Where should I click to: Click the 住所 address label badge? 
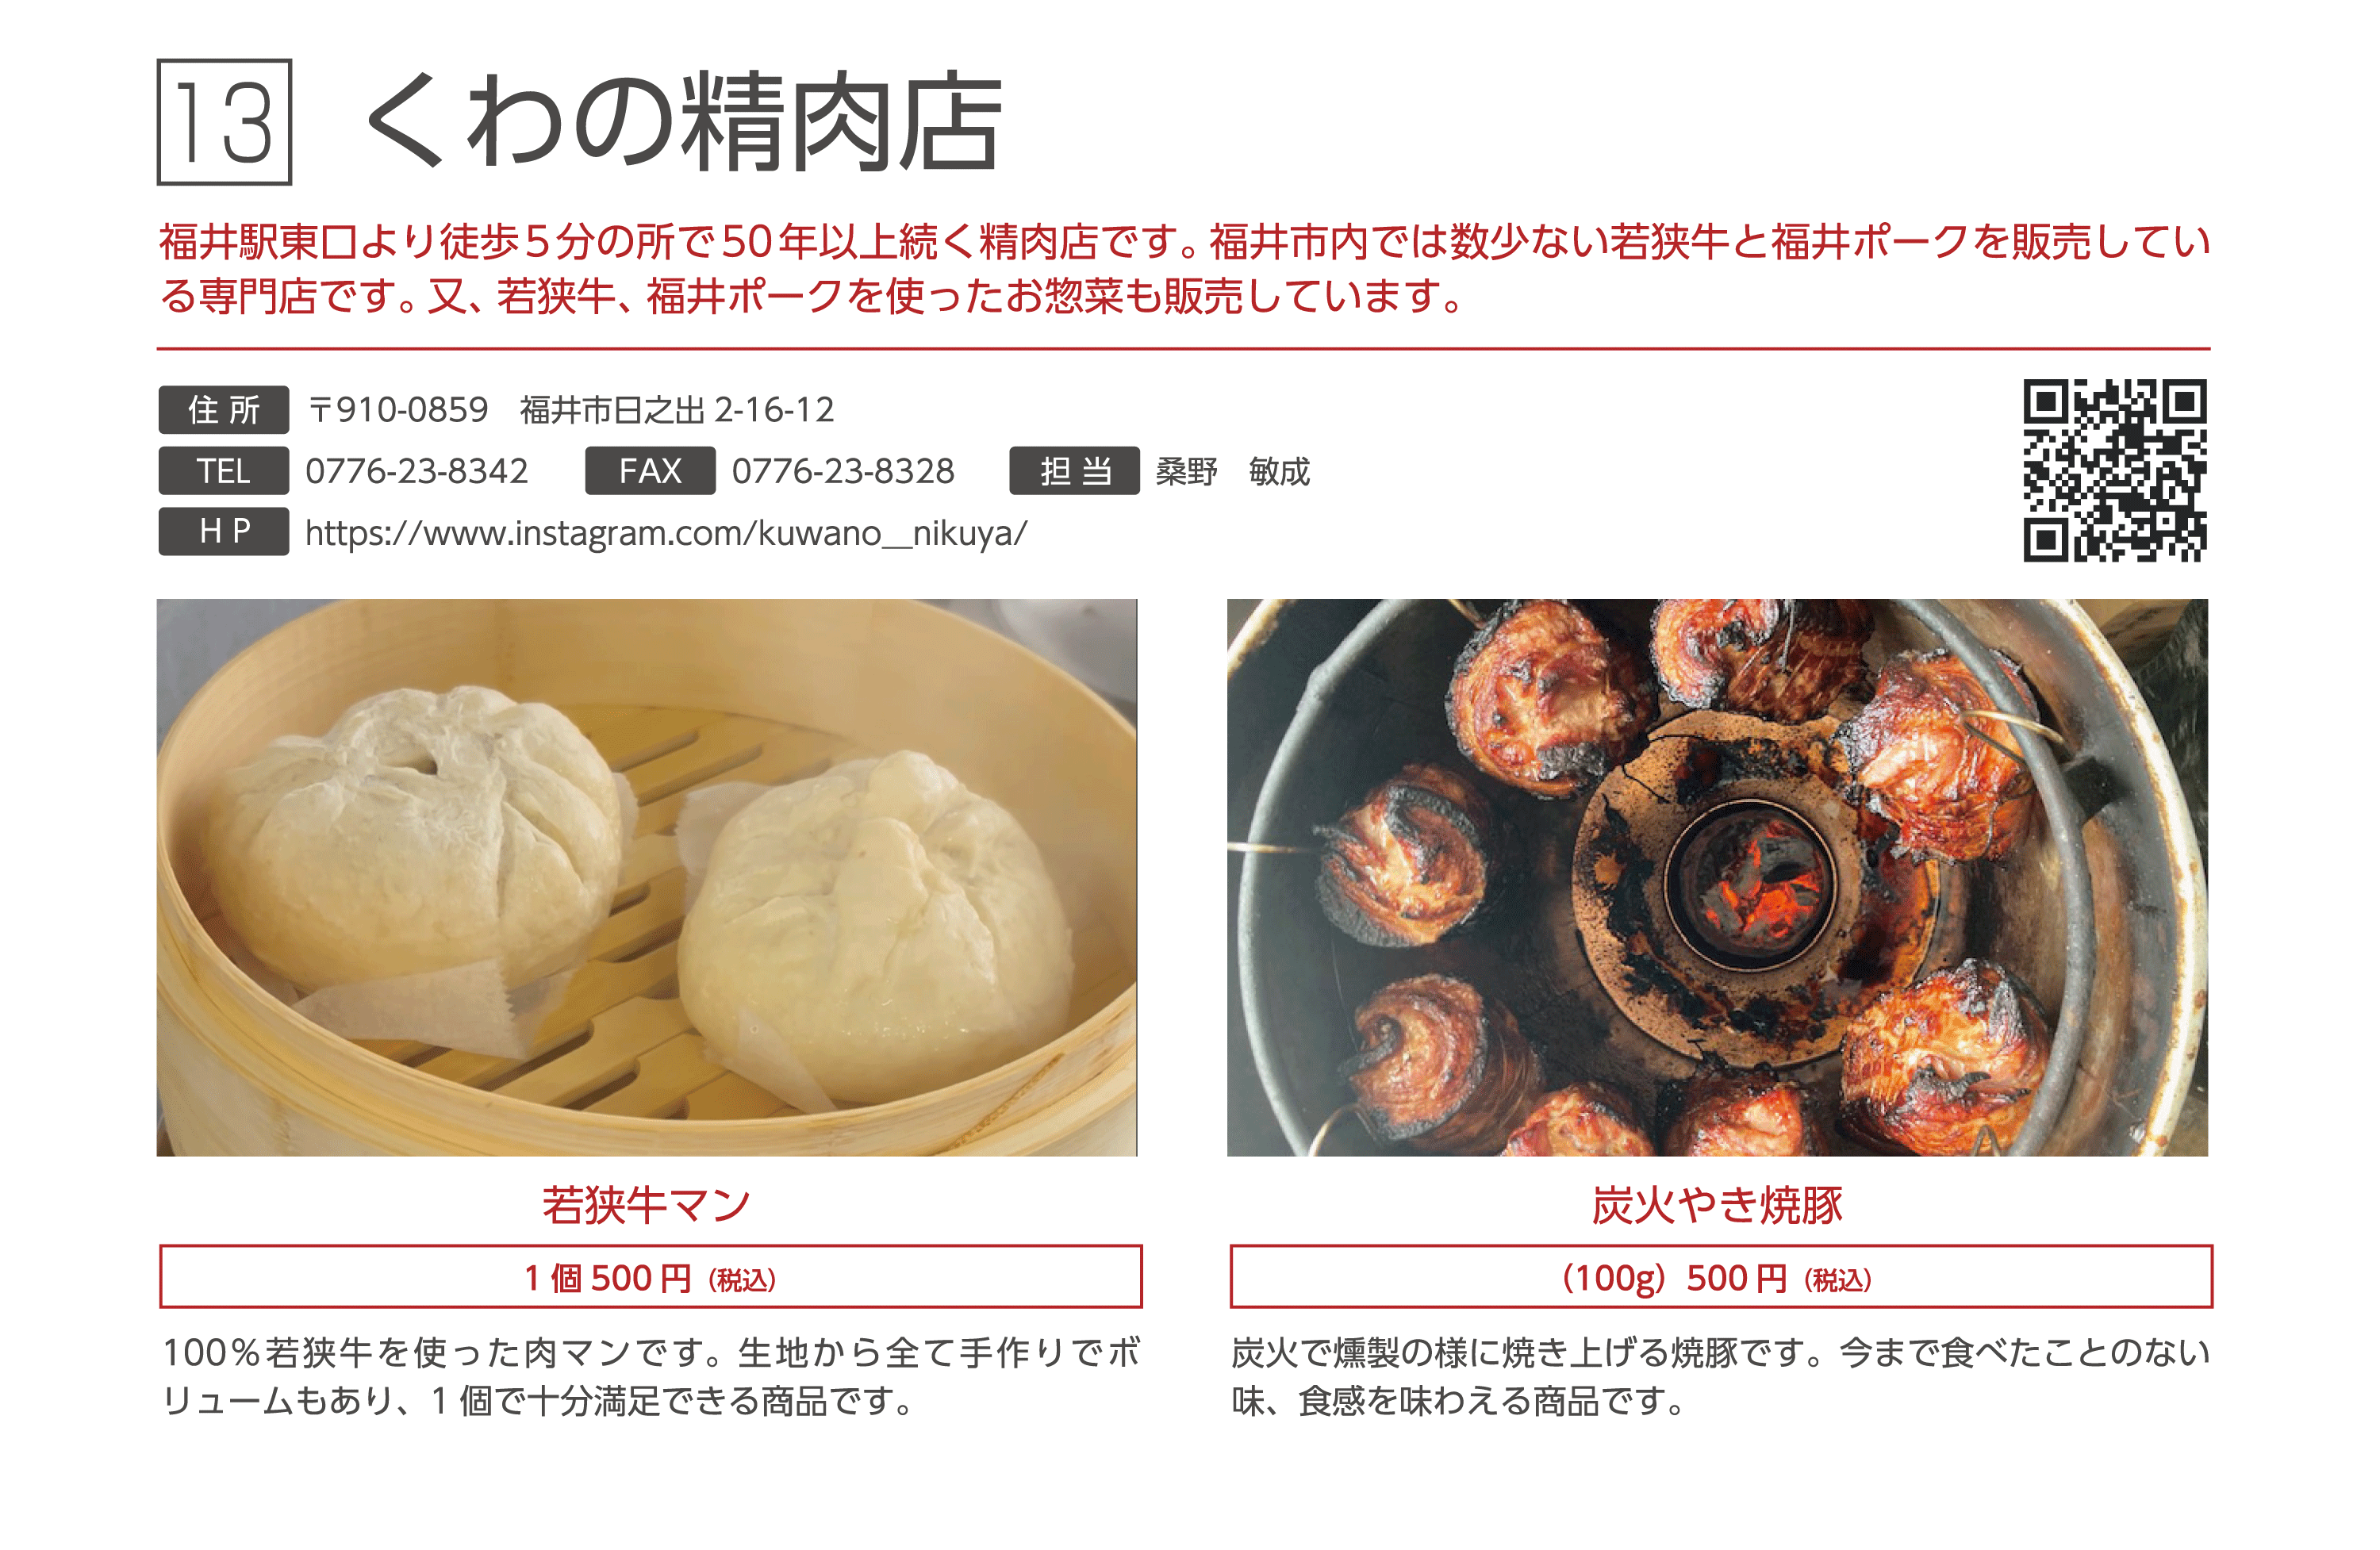click(224, 410)
